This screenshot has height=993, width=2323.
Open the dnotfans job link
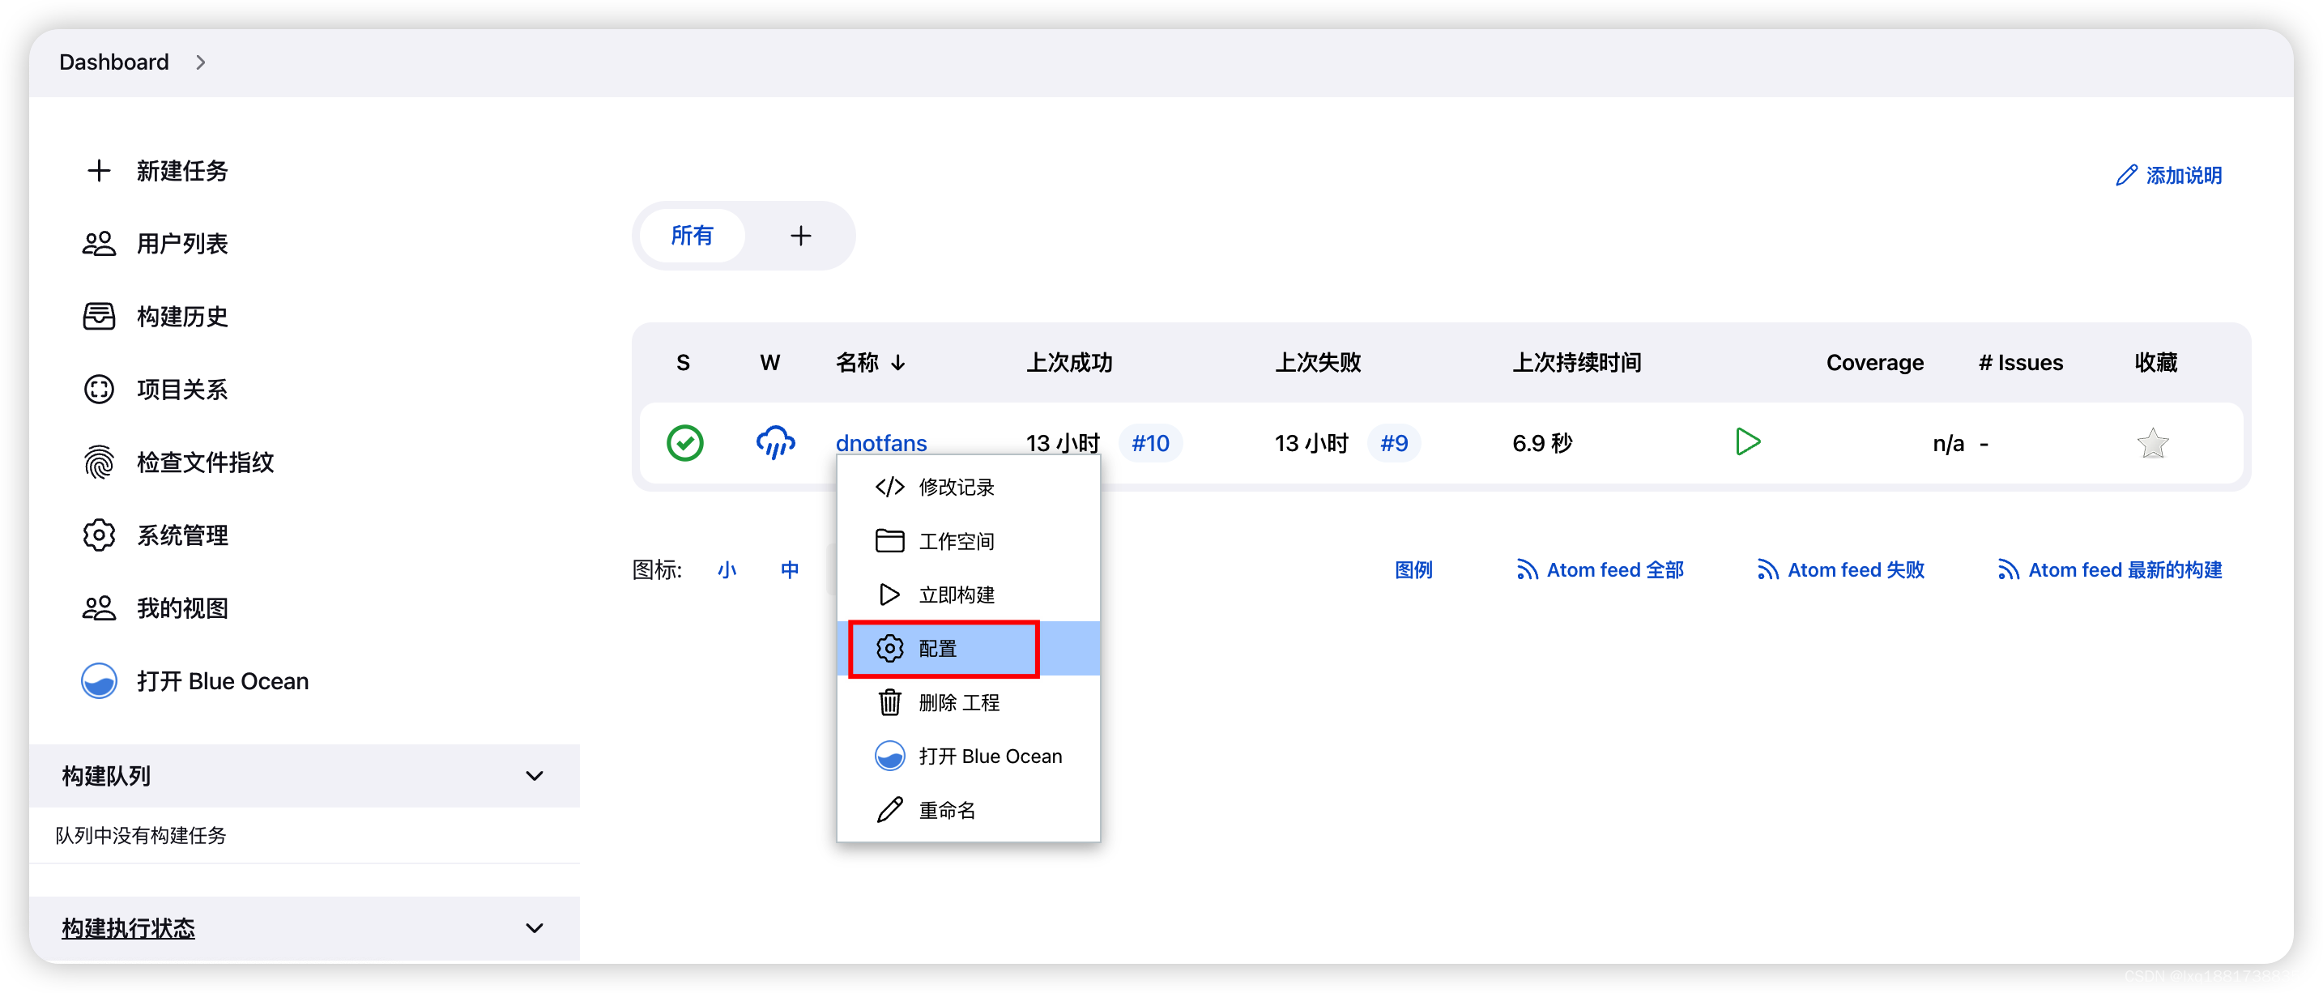click(881, 443)
